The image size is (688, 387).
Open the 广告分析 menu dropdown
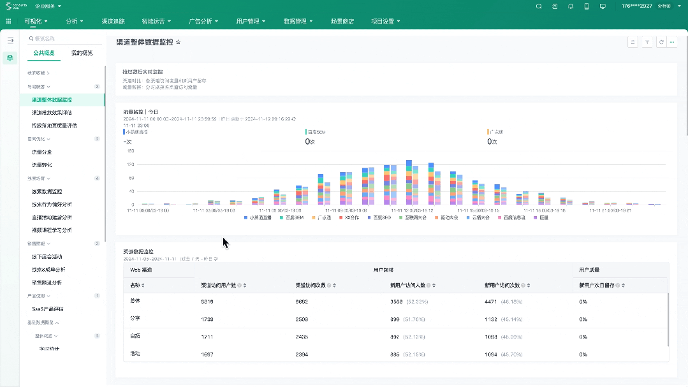click(x=203, y=21)
